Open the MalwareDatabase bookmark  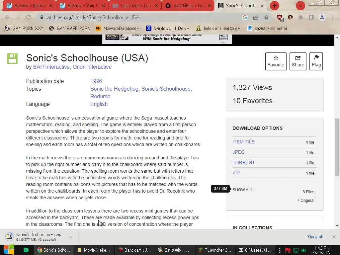point(119,28)
